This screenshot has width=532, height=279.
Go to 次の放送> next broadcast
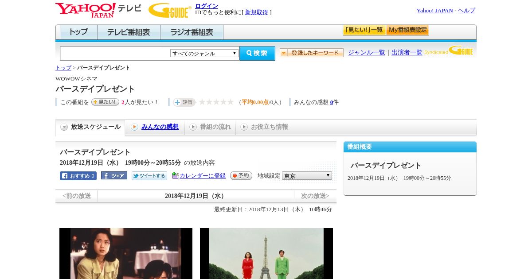coord(315,196)
